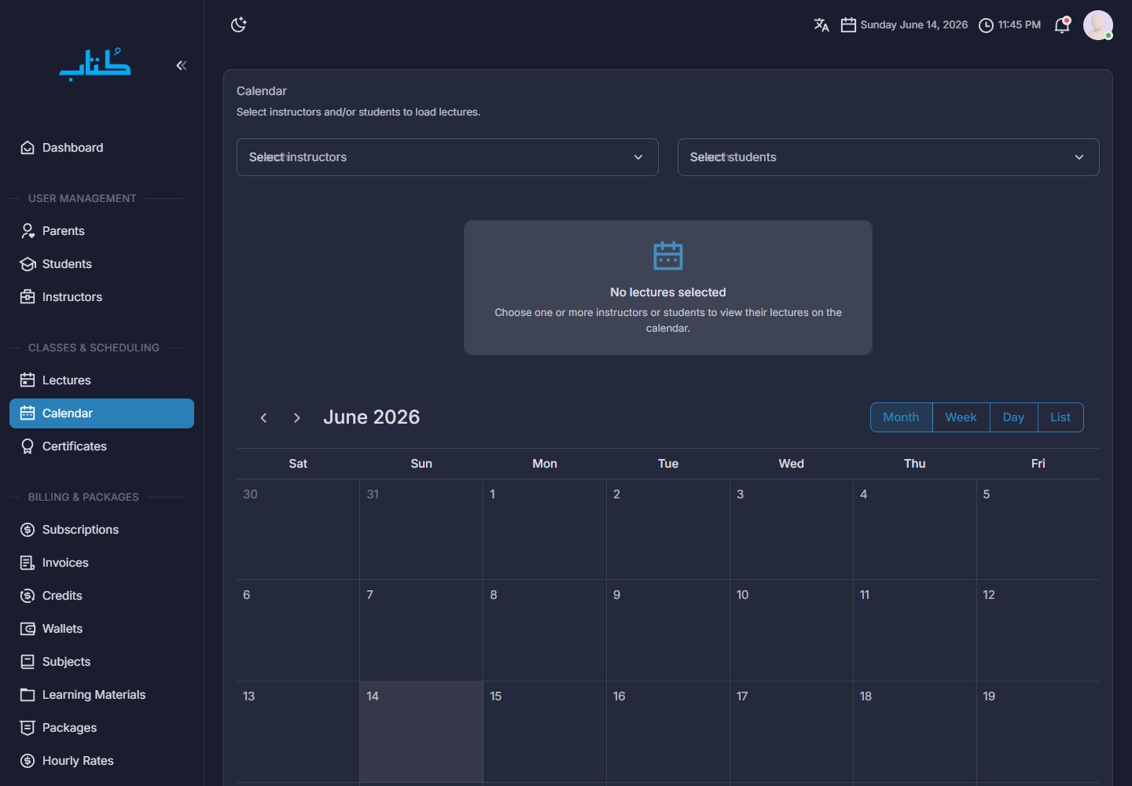The image size is (1132, 786).
Task: Click the Invoices icon in sidebar
Action: pos(28,563)
